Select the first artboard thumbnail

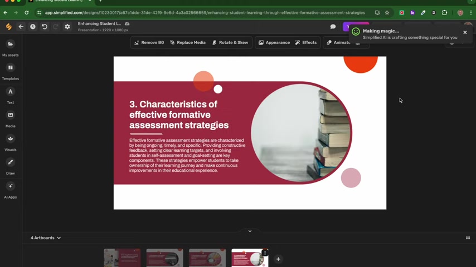pyautogui.click(x=122, y=259)
